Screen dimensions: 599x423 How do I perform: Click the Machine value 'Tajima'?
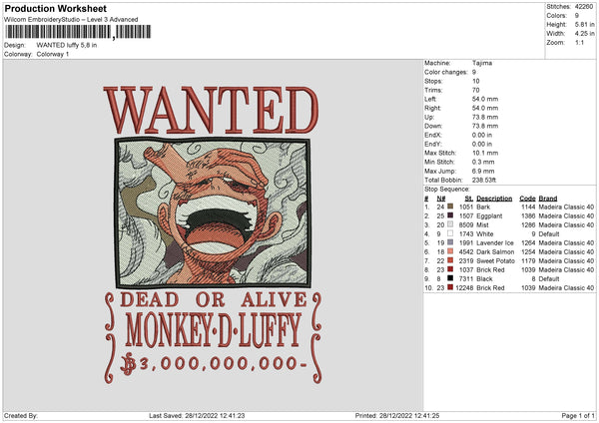point(482,63)
